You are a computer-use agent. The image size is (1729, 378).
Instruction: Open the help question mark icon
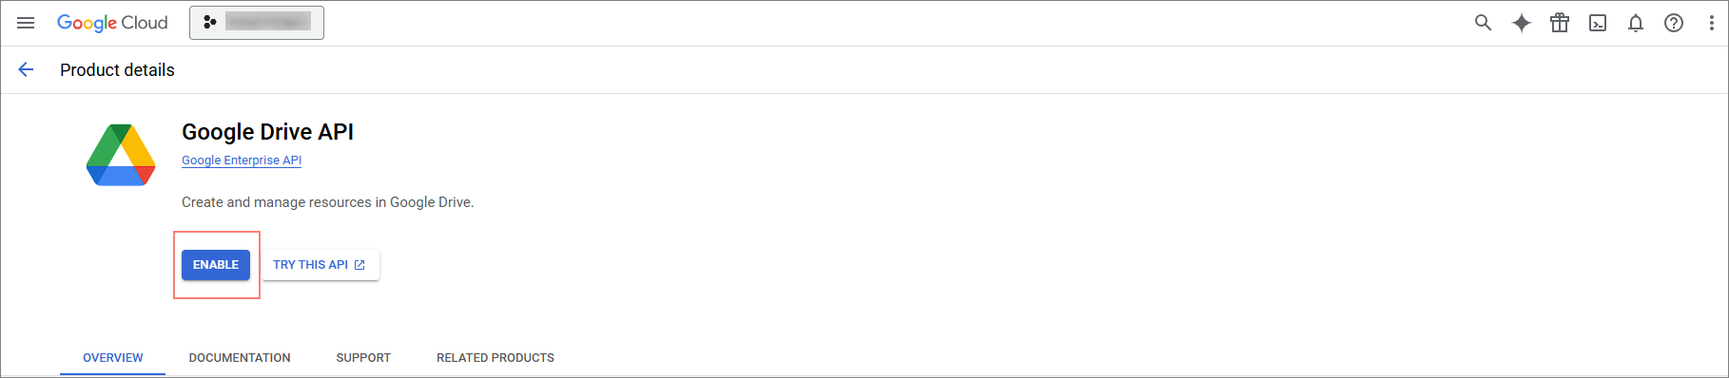click(x=1674, y=23)
